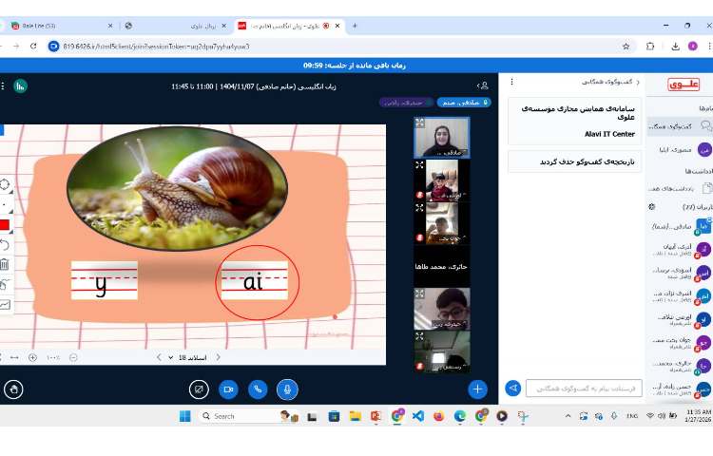
Task: Open public chat options menu
Action: pyautogui.click(x=513, y=83)
